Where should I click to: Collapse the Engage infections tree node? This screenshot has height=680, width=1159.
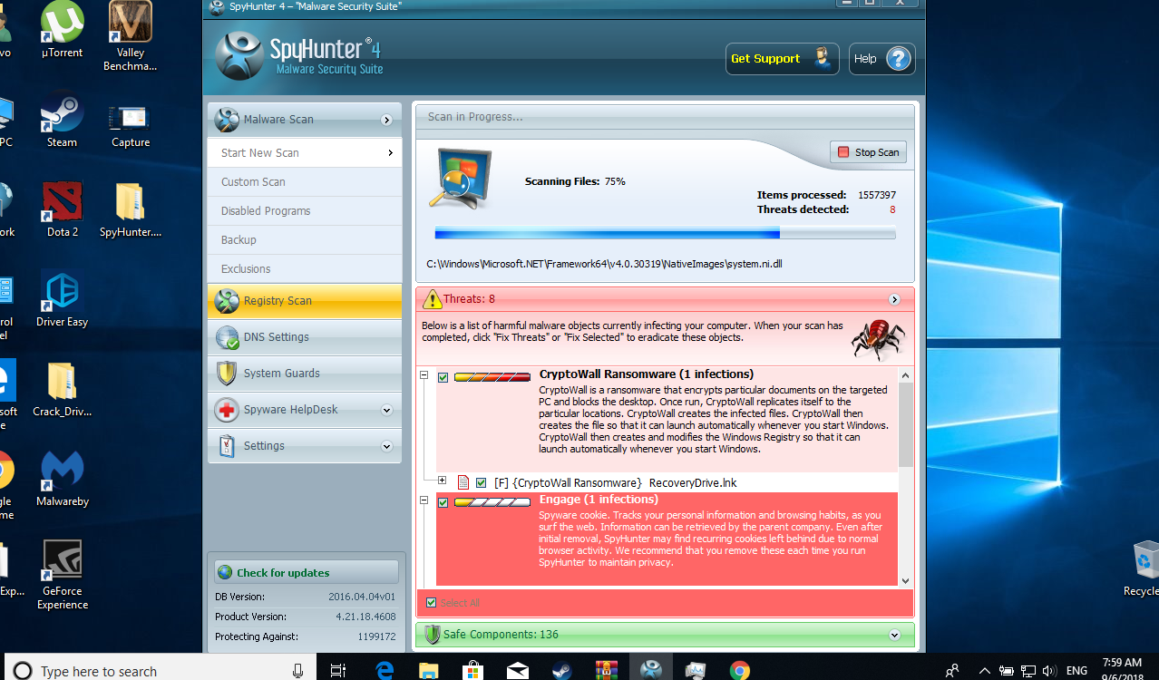[x=424, y=500]
